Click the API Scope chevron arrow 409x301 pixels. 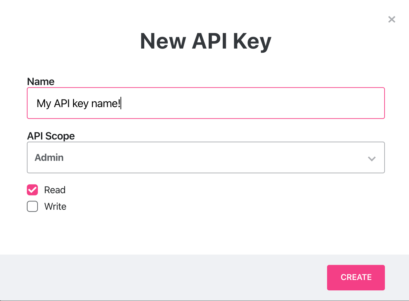click(371, 159)
